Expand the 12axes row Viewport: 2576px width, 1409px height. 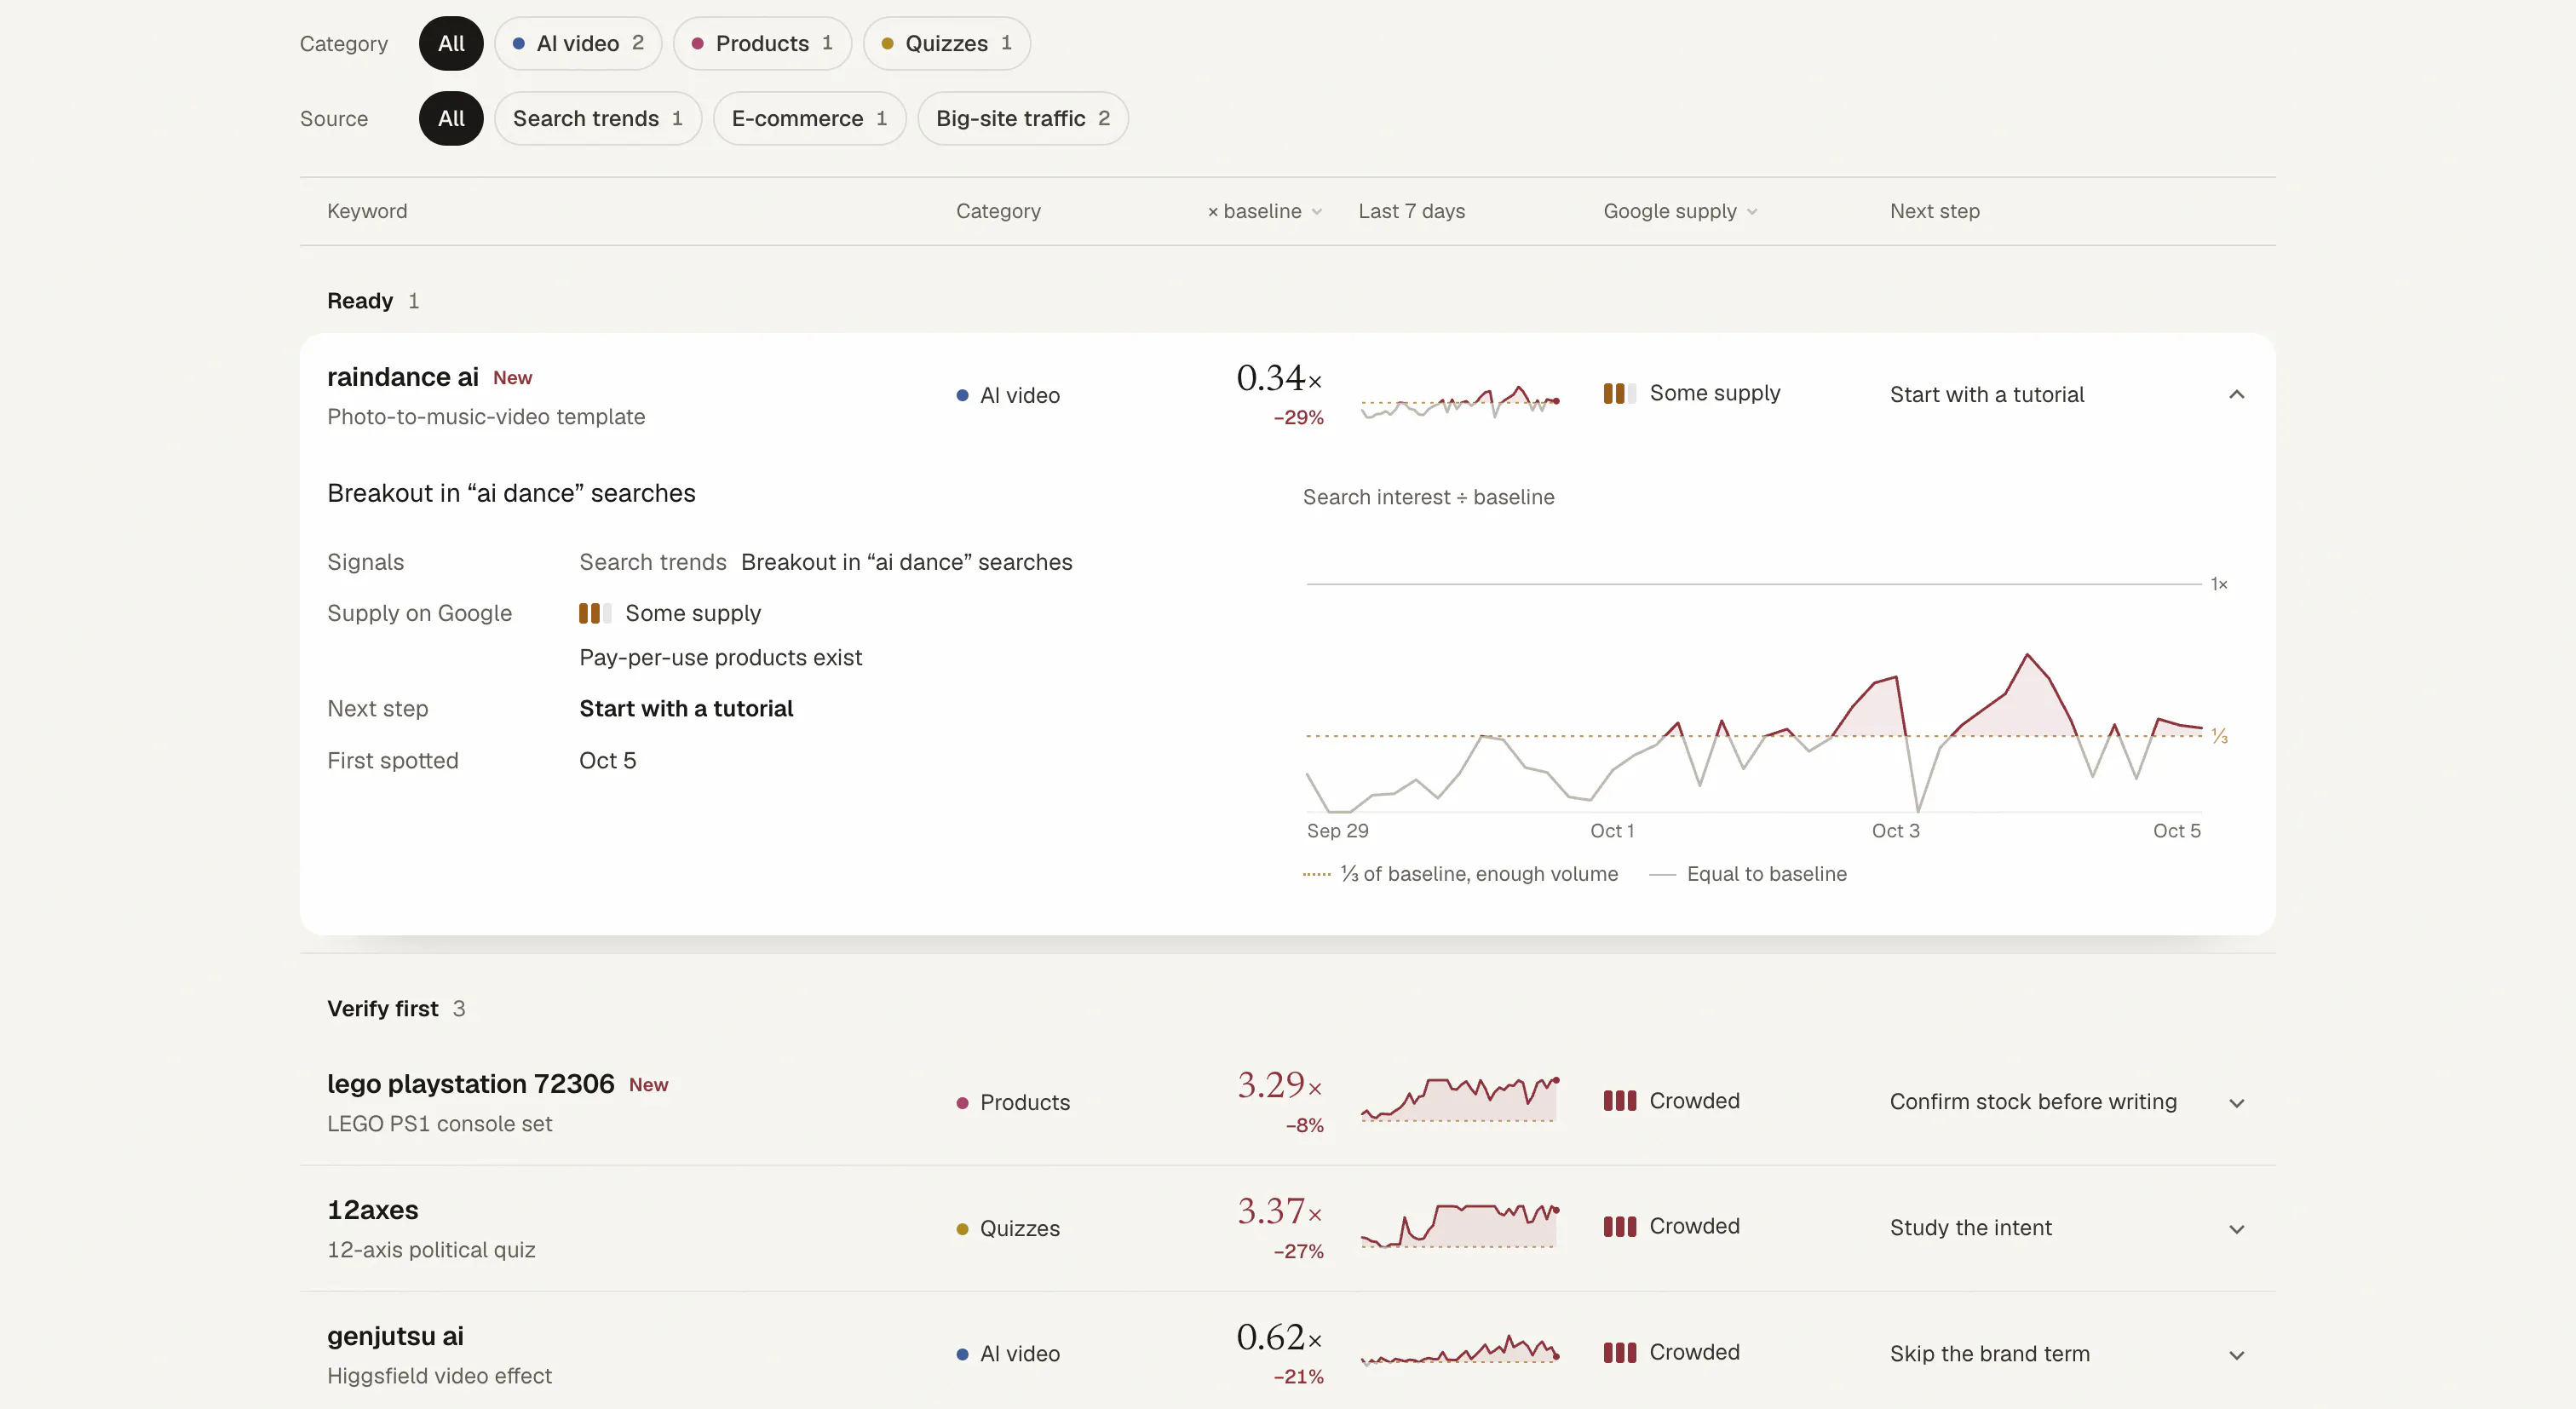2237,1228
